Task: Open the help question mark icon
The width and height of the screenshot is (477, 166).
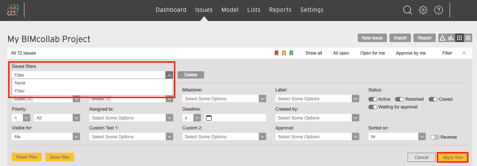Action: (438, 10)
